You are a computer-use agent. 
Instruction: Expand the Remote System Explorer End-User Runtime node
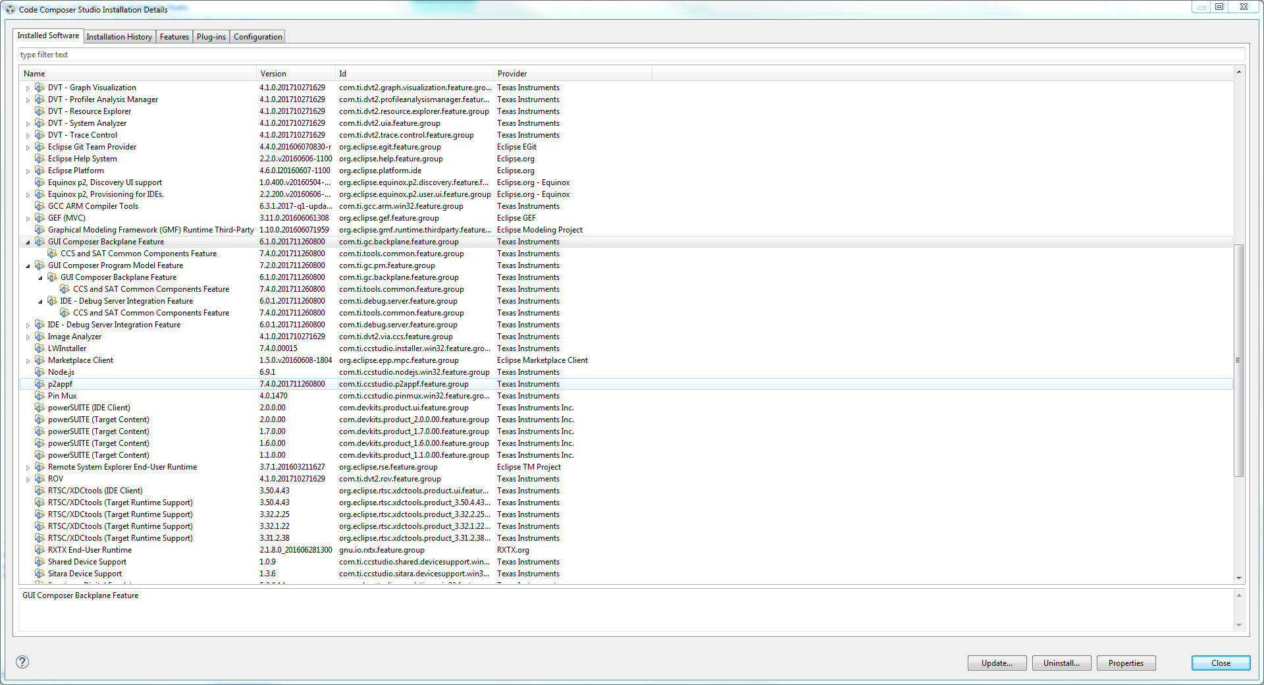(28, 468)
